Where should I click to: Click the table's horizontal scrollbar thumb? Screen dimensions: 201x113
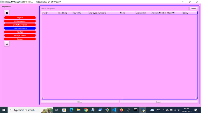coord(83,98)
